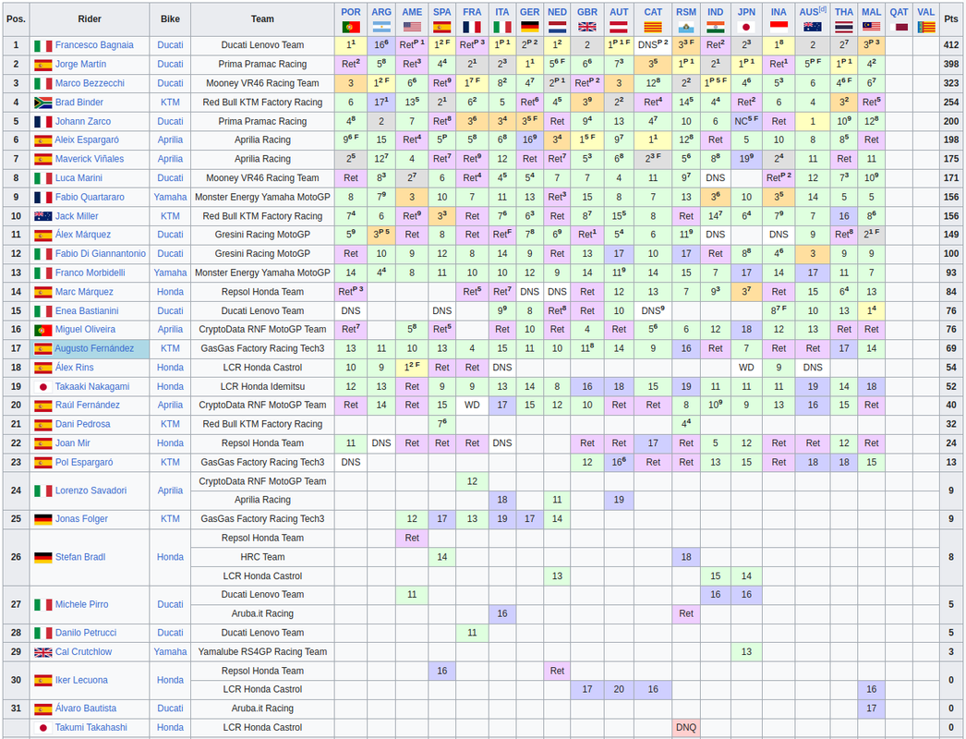Click the Qatar flag under QAT
The width and height of the screenshot is (966, 739).
(x=899, y=27)
